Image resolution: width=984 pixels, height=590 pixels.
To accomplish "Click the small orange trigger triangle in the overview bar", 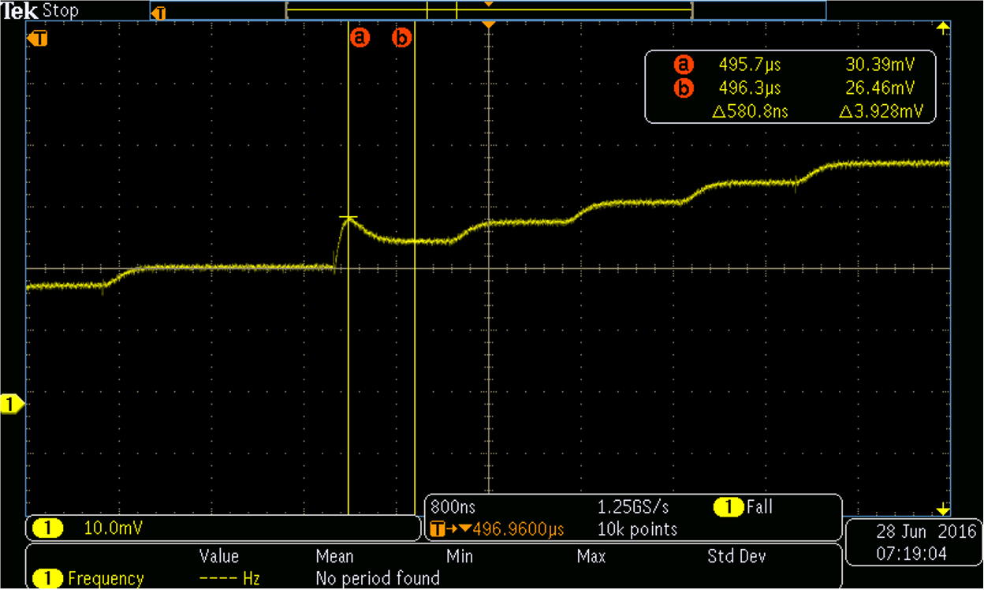I will (x=489, y=5).
